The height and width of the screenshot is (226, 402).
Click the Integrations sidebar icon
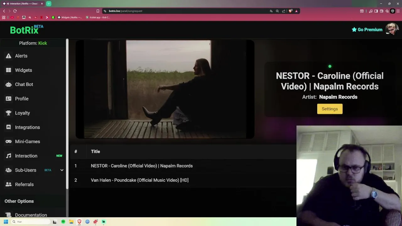tap(8, 127)
